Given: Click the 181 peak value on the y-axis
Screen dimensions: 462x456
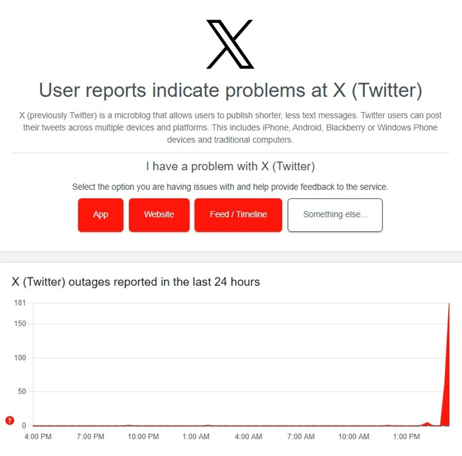Looking at the screenshot, I should tap(20, 303).
